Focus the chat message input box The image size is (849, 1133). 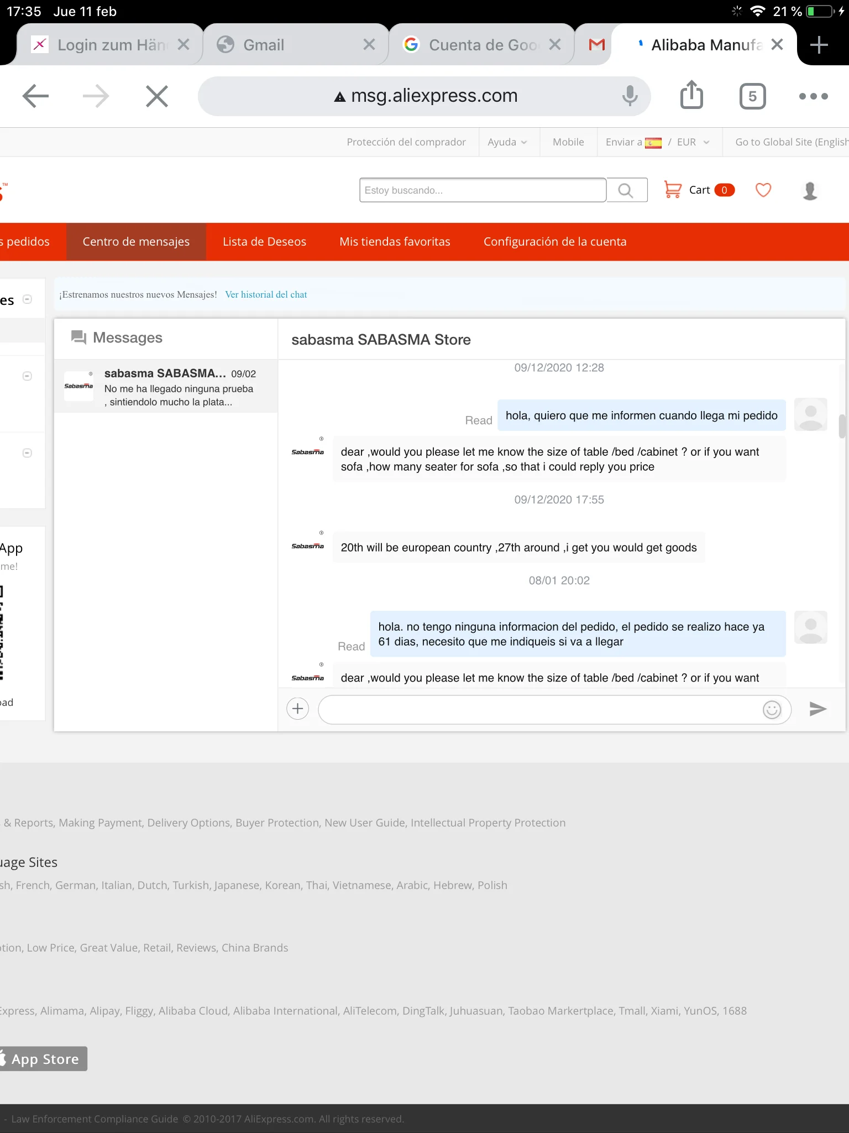click(554, 709)
